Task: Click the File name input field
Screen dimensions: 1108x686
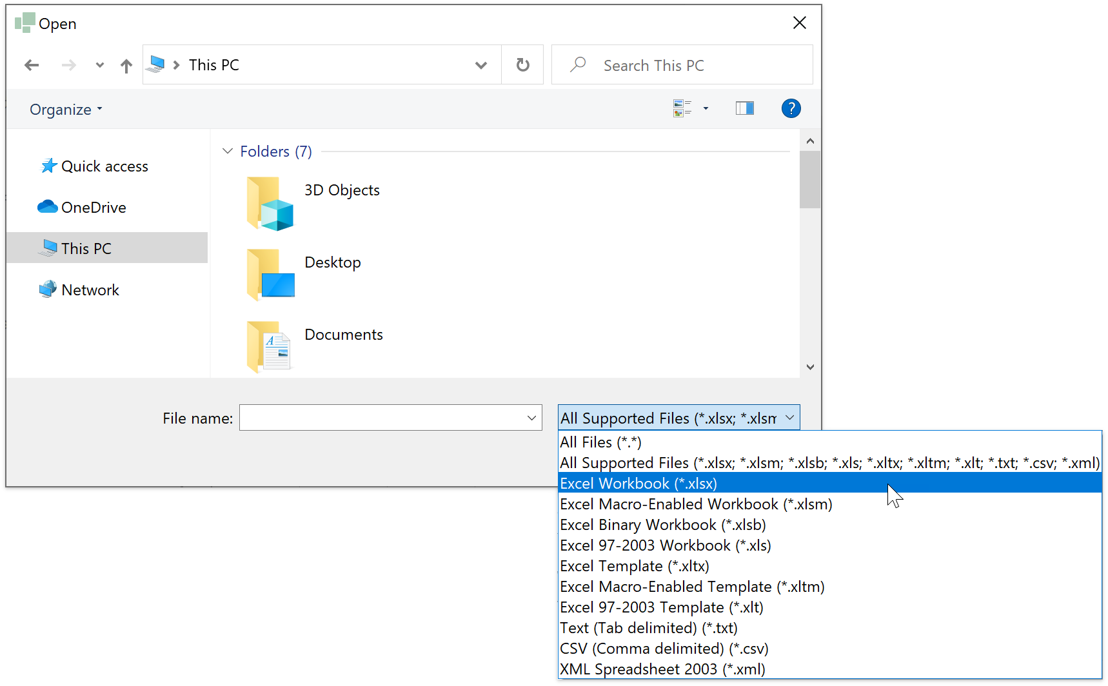Action: click(383, 418)
